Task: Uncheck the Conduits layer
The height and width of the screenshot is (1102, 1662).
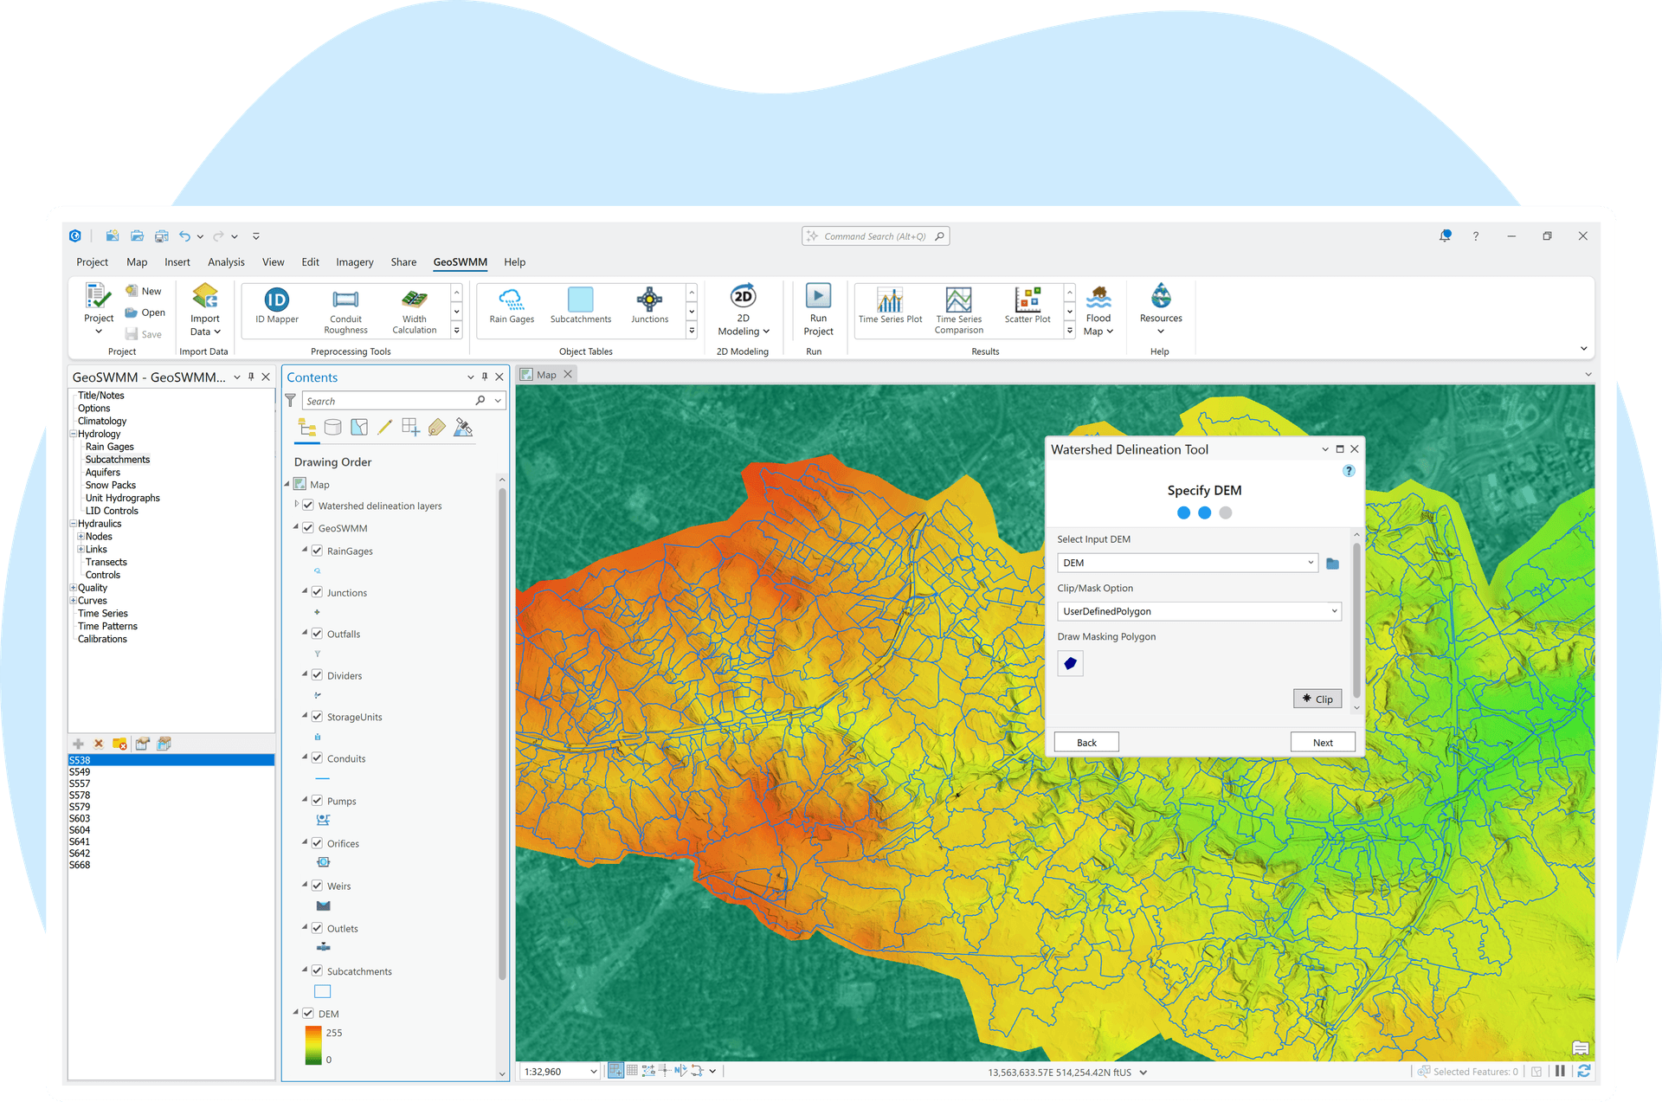Action: 317,757
